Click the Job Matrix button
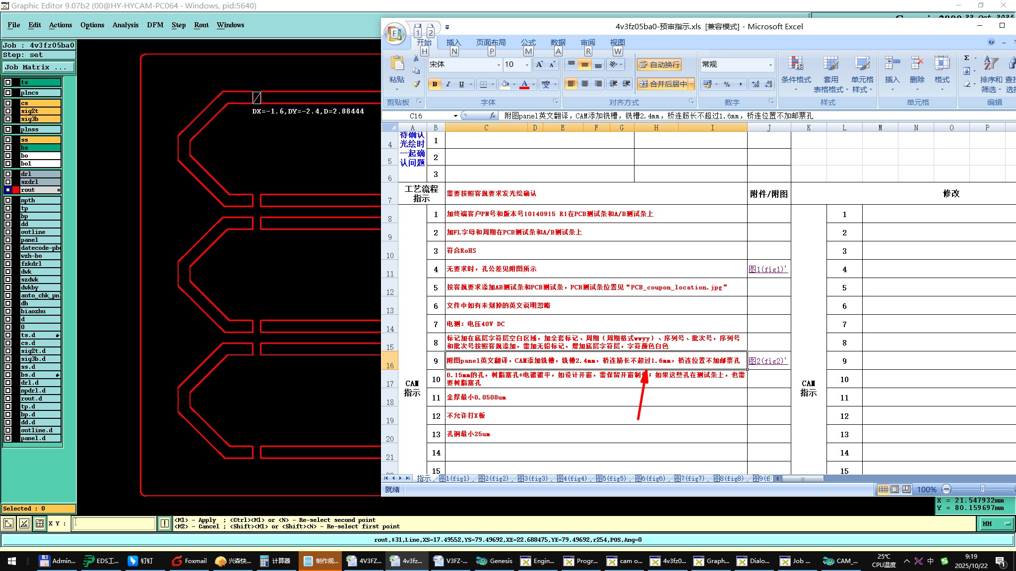Screen dimensions: 1016x571 [x=39, y=67]
